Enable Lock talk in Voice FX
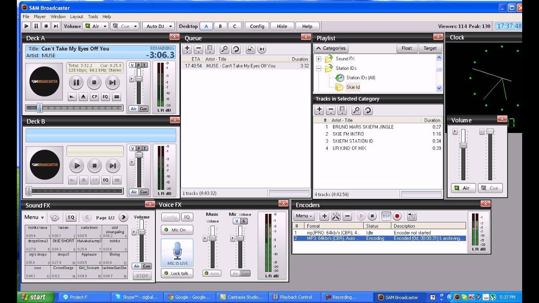Image resolution: width=539 pixels, height=303 pixels. pyautogui.click(x=177, y=274)
